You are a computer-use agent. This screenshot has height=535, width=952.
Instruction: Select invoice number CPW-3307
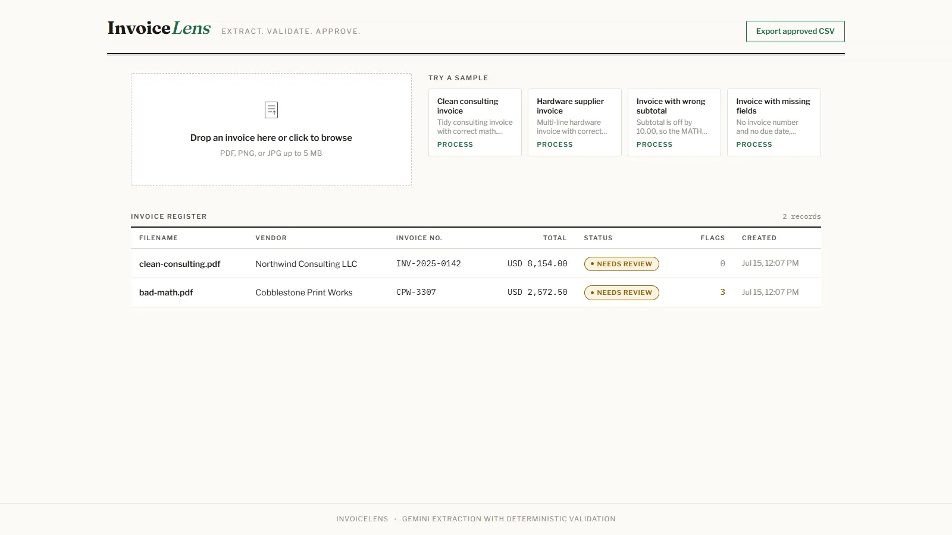(x=416, y=292)
